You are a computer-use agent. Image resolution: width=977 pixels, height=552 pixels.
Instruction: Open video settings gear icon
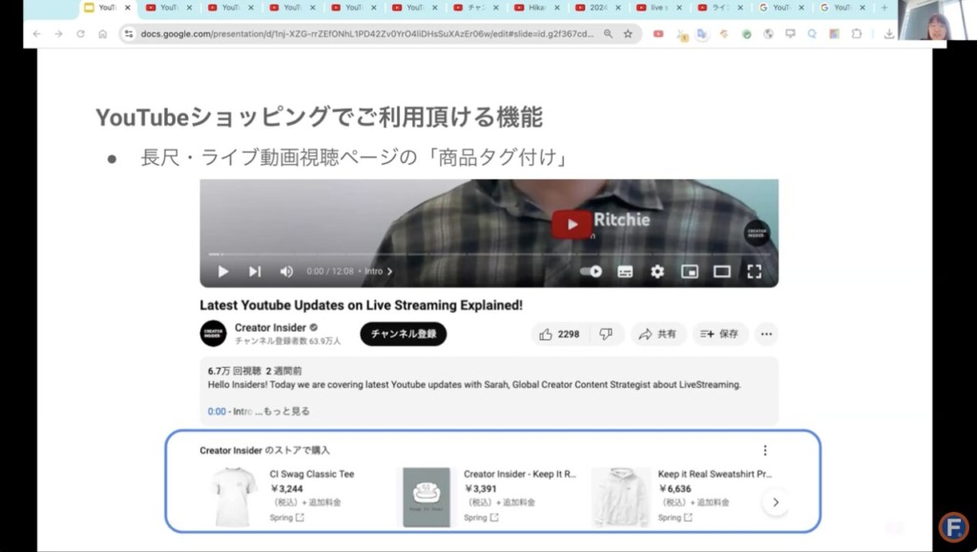(657, 272)
